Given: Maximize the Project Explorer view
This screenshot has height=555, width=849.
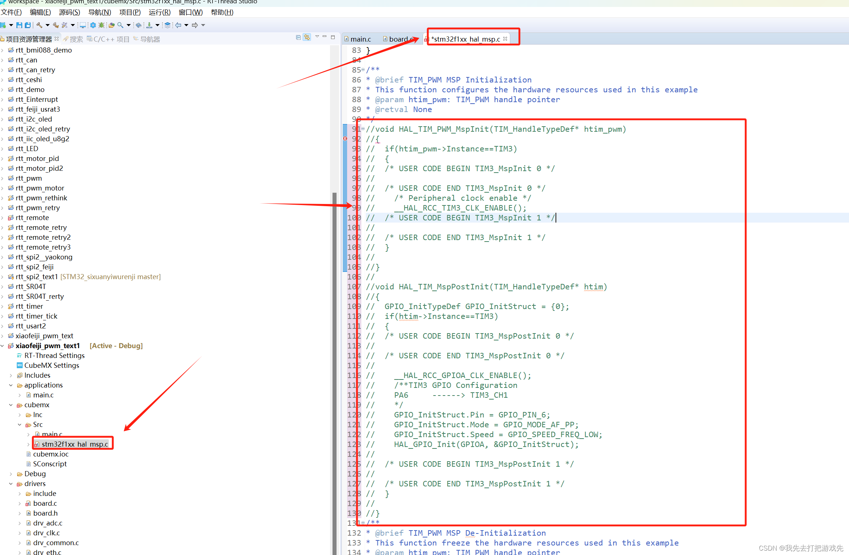Looking at the screenshot, I should pyautogui.click(x=333, y=37).
